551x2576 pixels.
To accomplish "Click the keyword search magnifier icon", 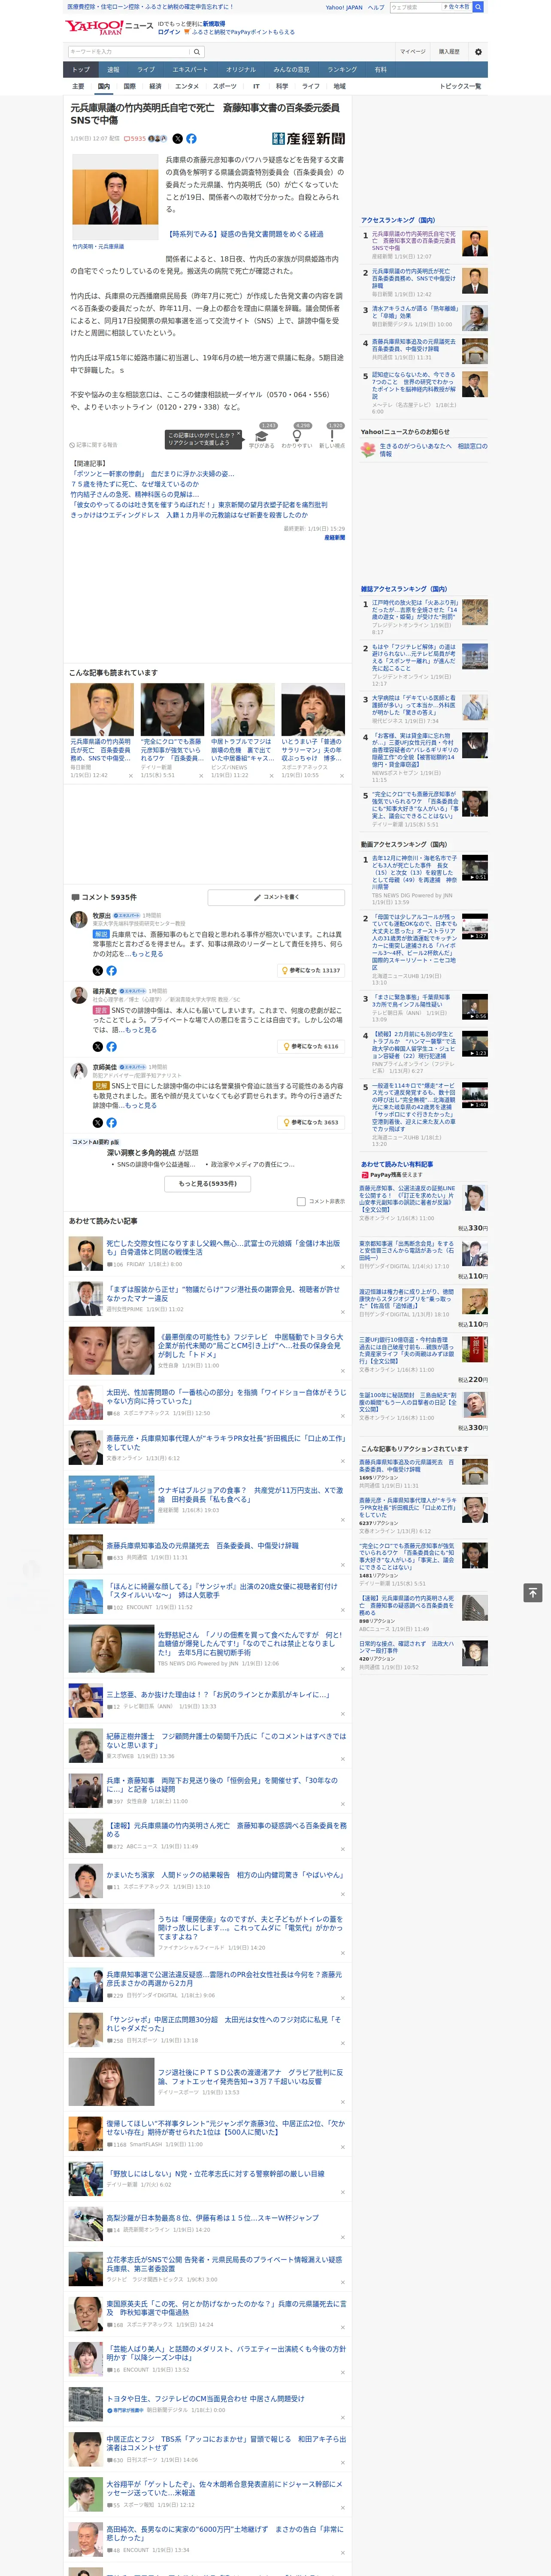I will tap(196, 52).
